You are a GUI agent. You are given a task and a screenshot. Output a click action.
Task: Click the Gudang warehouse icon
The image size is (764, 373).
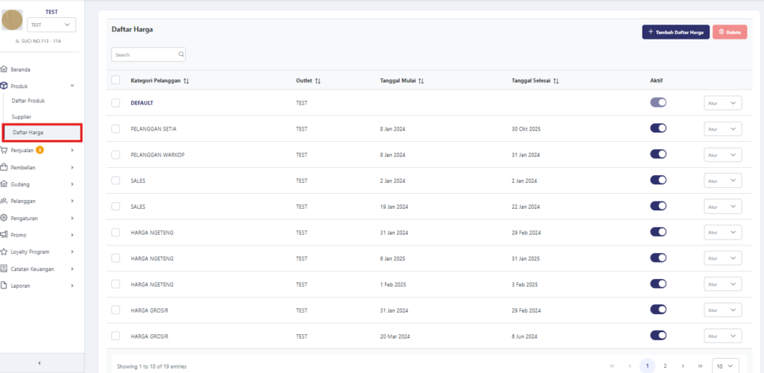point(4,184)
